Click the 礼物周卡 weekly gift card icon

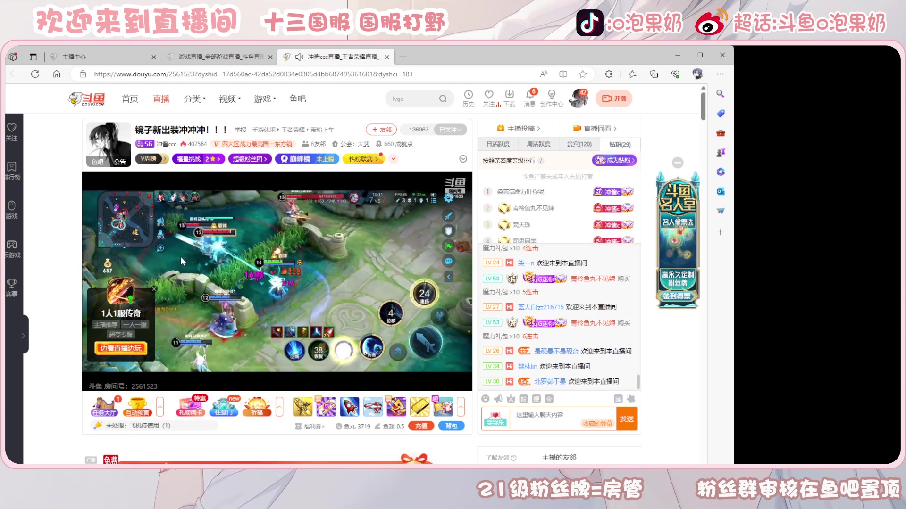[191, 406]
